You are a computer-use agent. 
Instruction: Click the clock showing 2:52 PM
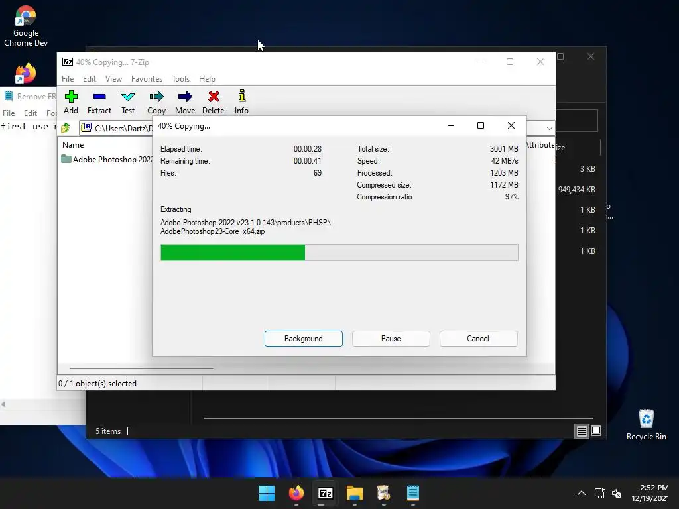[654, 488]
